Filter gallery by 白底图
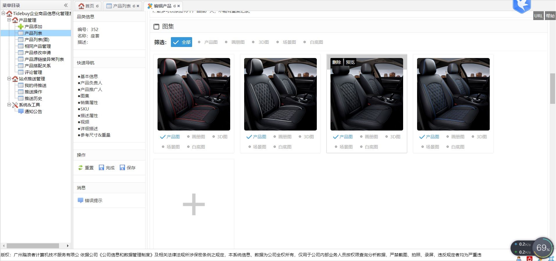This screenshot has width=556, height=261. click(313, 42)
